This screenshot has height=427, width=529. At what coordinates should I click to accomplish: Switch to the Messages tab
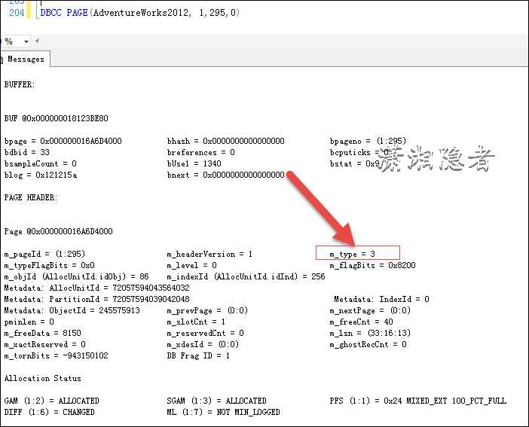coord(26,59)
